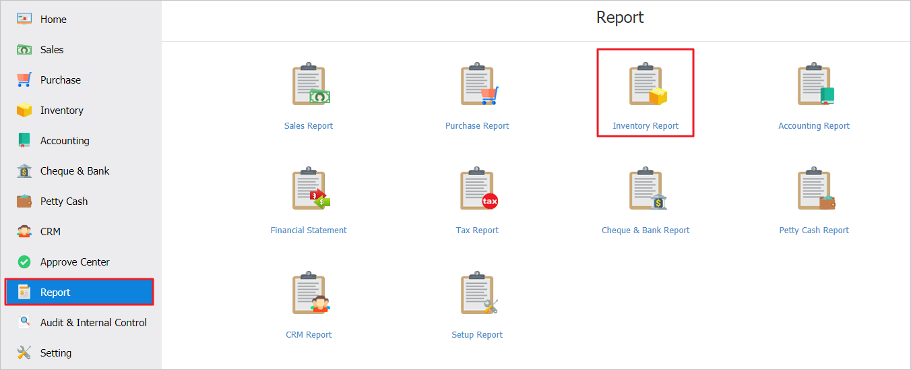This screenshot has width=911, height=370.
Task: Open the Petty Cash Report clipboard icon
Action: [815, 189]
